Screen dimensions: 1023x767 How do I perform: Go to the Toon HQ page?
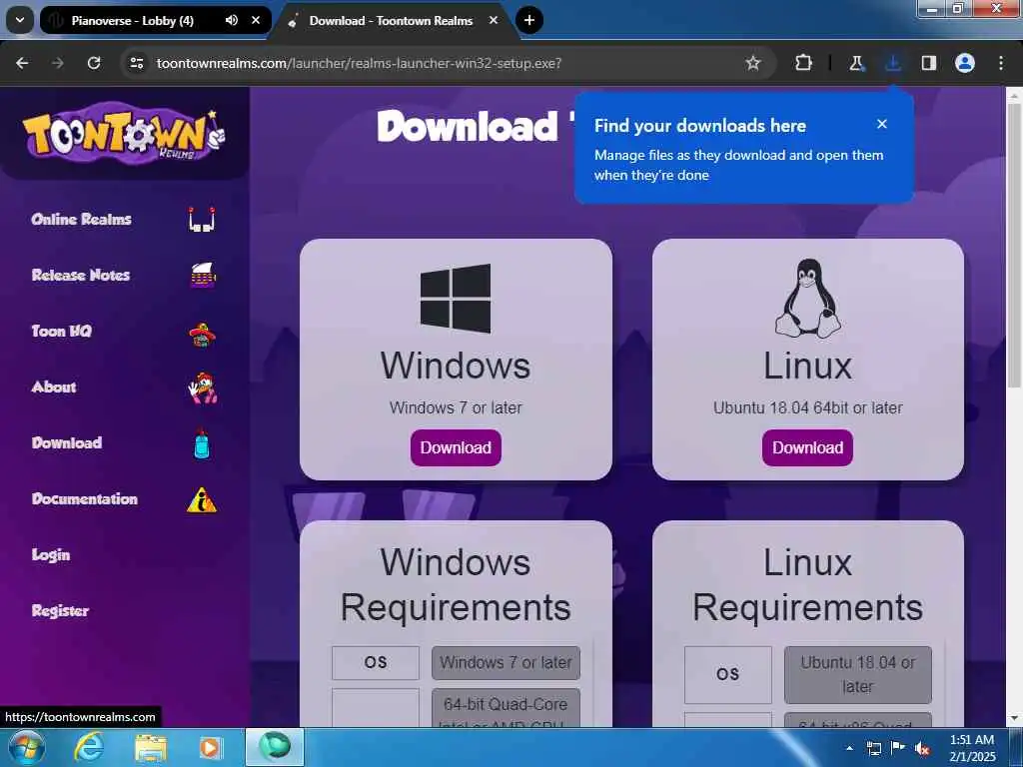tap(61, 332)
